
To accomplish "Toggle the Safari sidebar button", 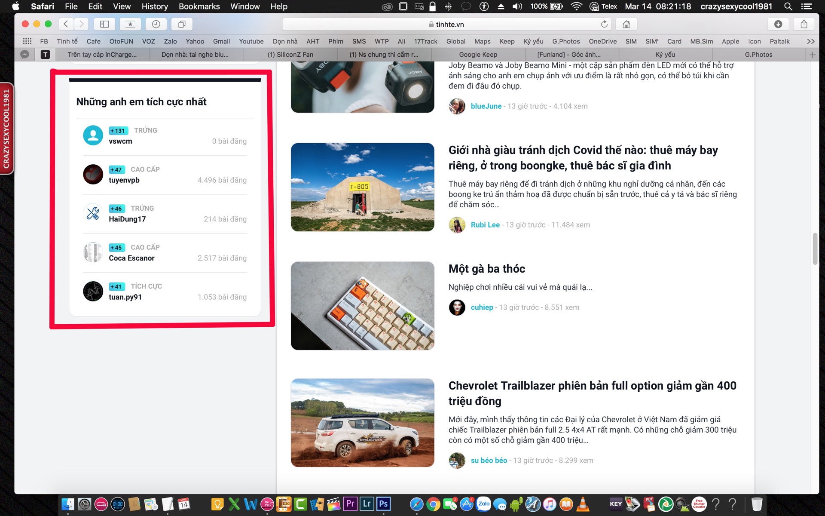I will tap(104, 24).
